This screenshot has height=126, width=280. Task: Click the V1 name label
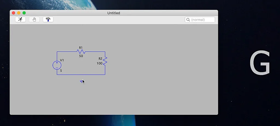point(62,60)
